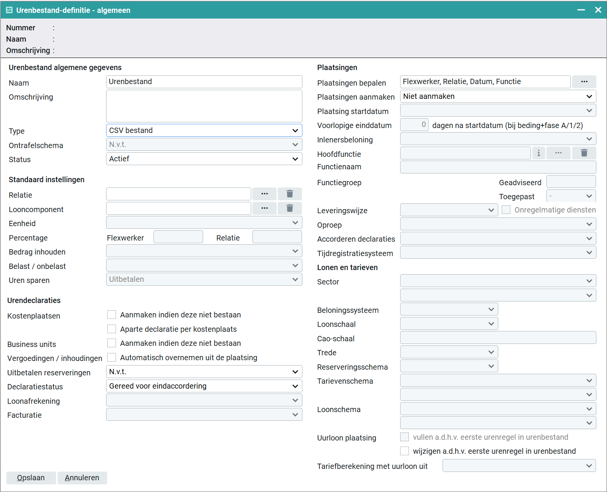Enable Aparte declaratie per kostenplaats

112,329
